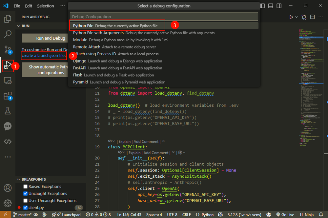The width and height of the screenshot is (328, 218).
Task: Click the Debug Configuration search field
Action: [x=164, y=17]
